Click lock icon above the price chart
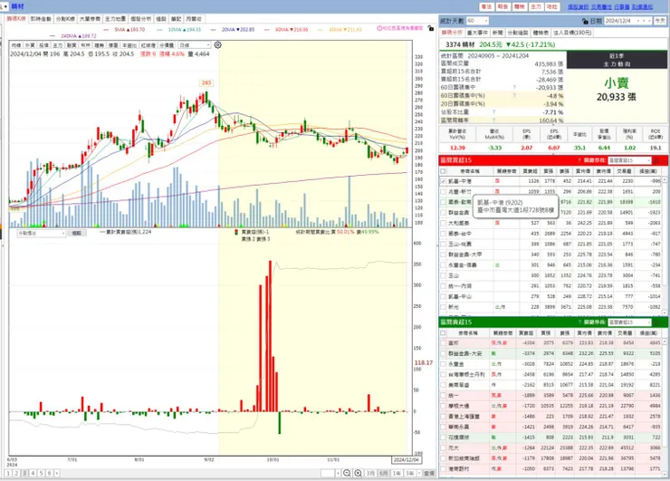This screenshot has height=481, width=670. point(431,28)
